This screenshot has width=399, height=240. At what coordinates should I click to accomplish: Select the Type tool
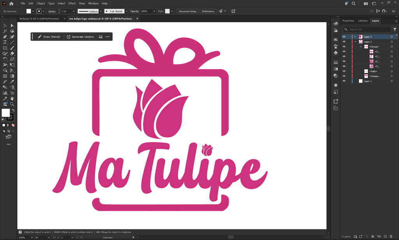[5, 42]
